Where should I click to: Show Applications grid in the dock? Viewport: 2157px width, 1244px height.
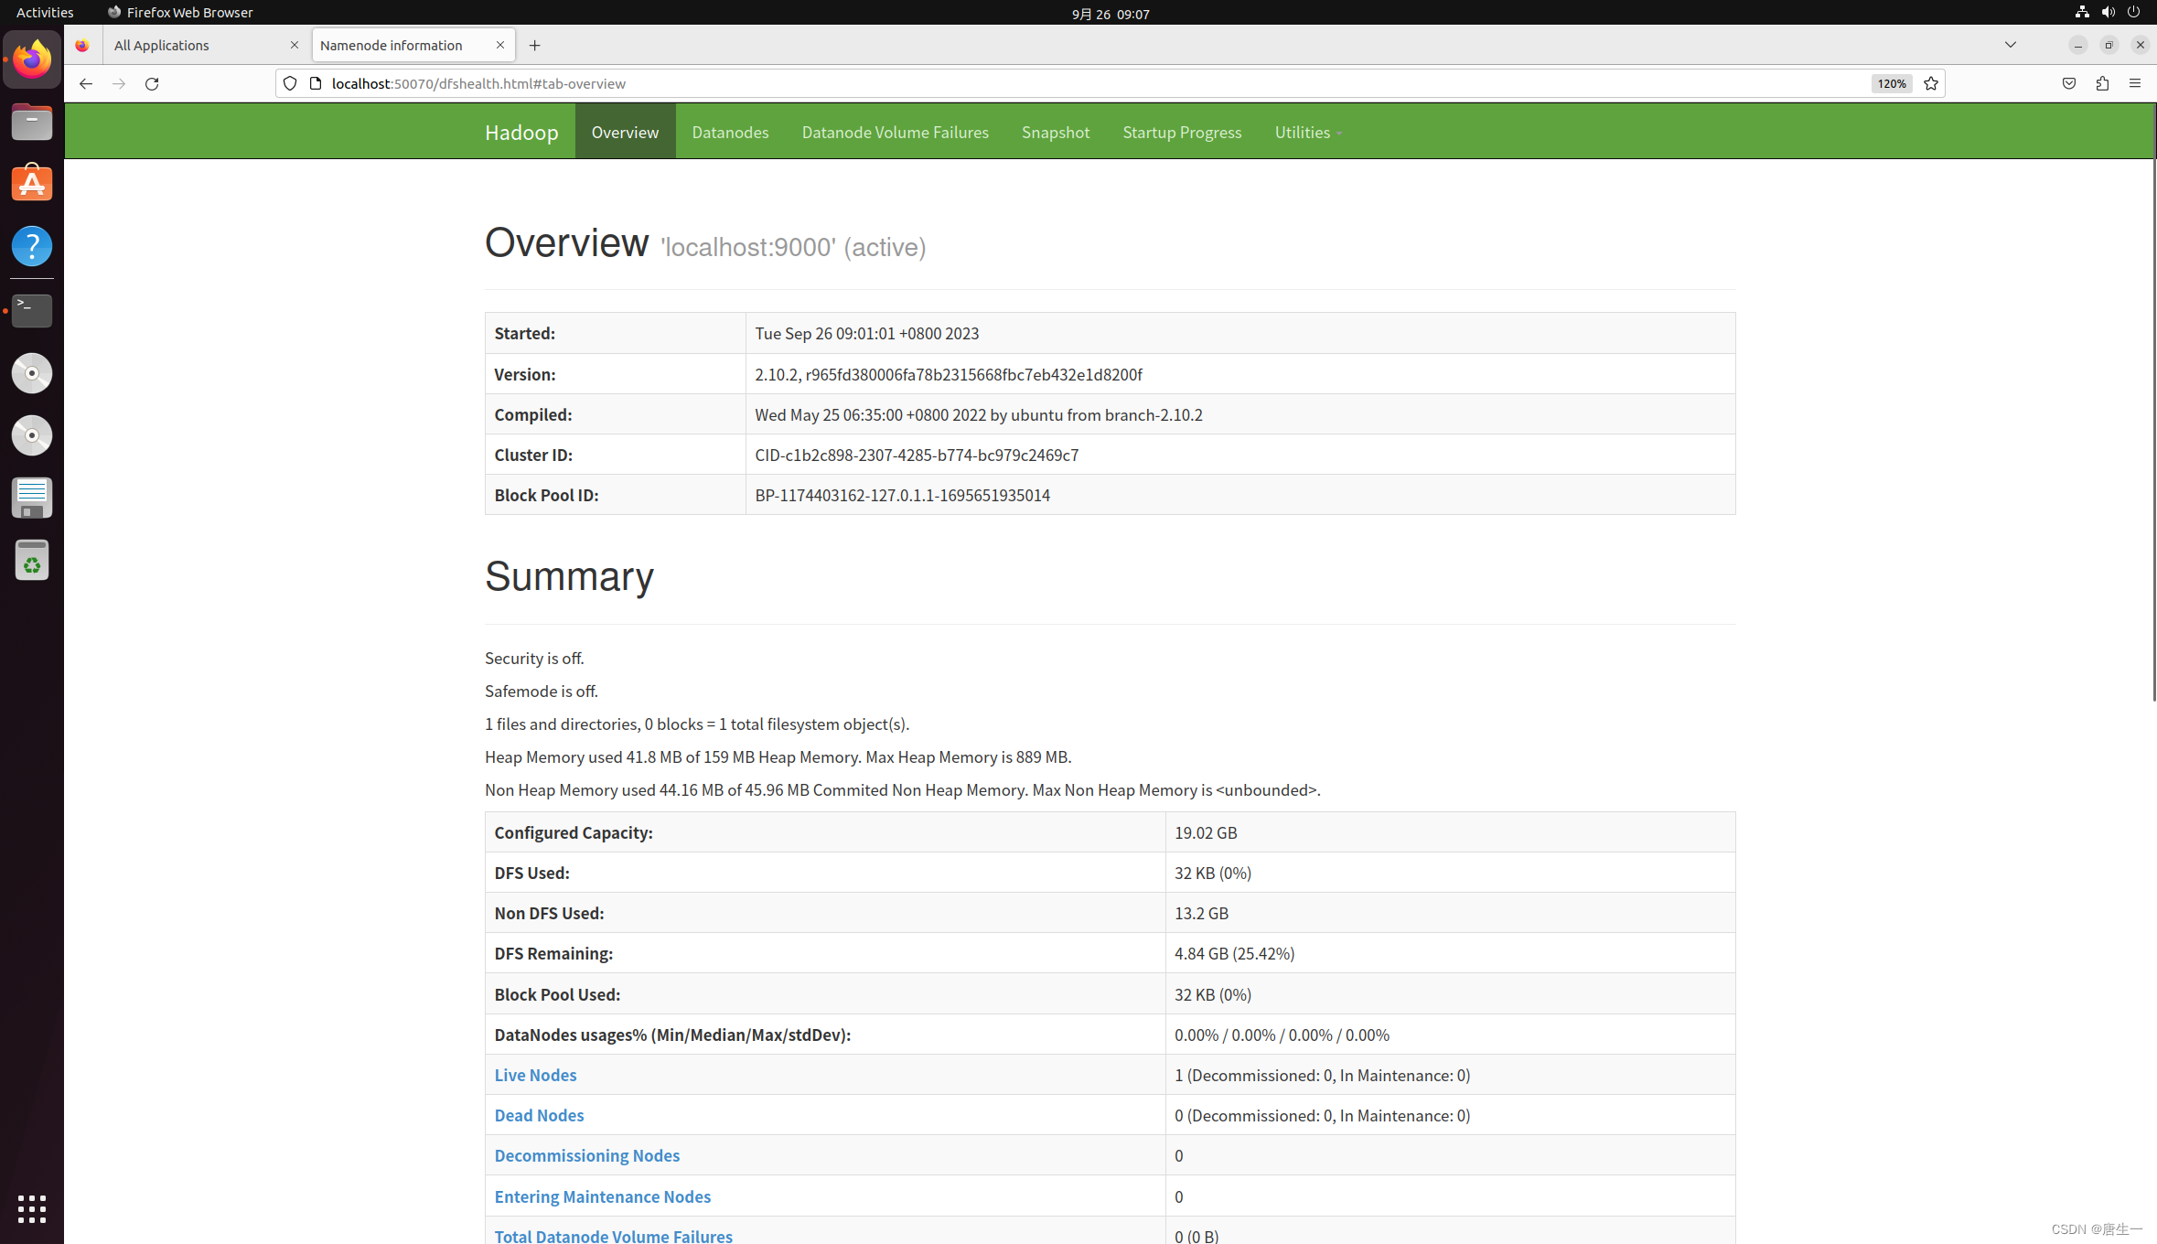[32, 1208]
